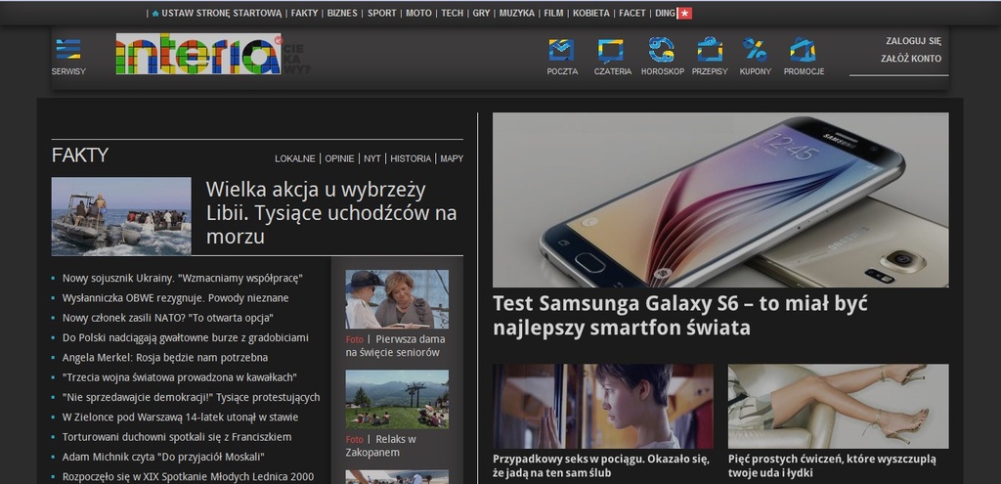Open the FAKTY top menu item

click(305, 13)
